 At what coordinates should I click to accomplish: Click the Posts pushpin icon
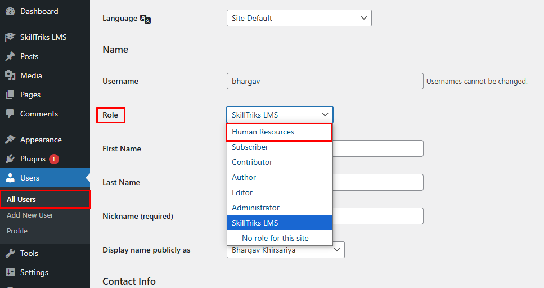(x=10, y=56)
